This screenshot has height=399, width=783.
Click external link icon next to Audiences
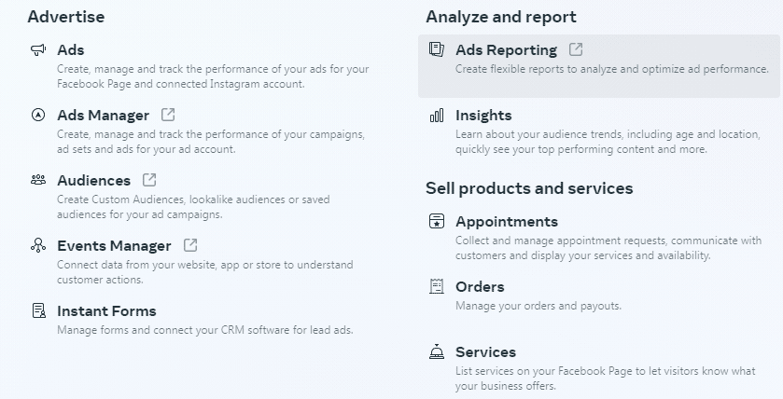point(149,181)
